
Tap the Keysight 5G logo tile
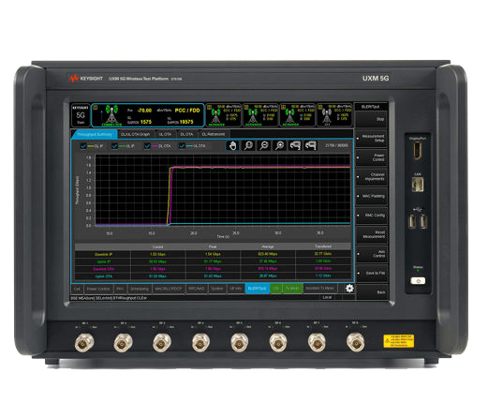81,115
